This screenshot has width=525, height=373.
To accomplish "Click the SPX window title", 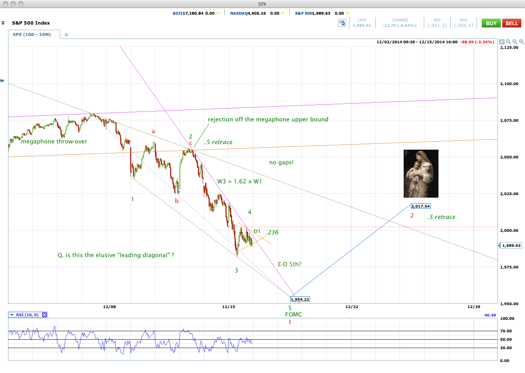I will 262,4.
